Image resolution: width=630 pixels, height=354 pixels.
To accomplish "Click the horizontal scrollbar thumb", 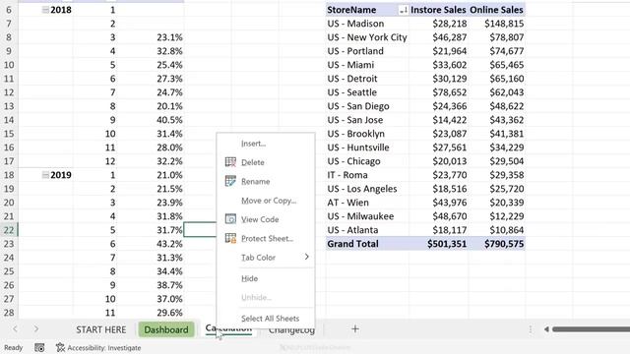I will tap(591, 329).
